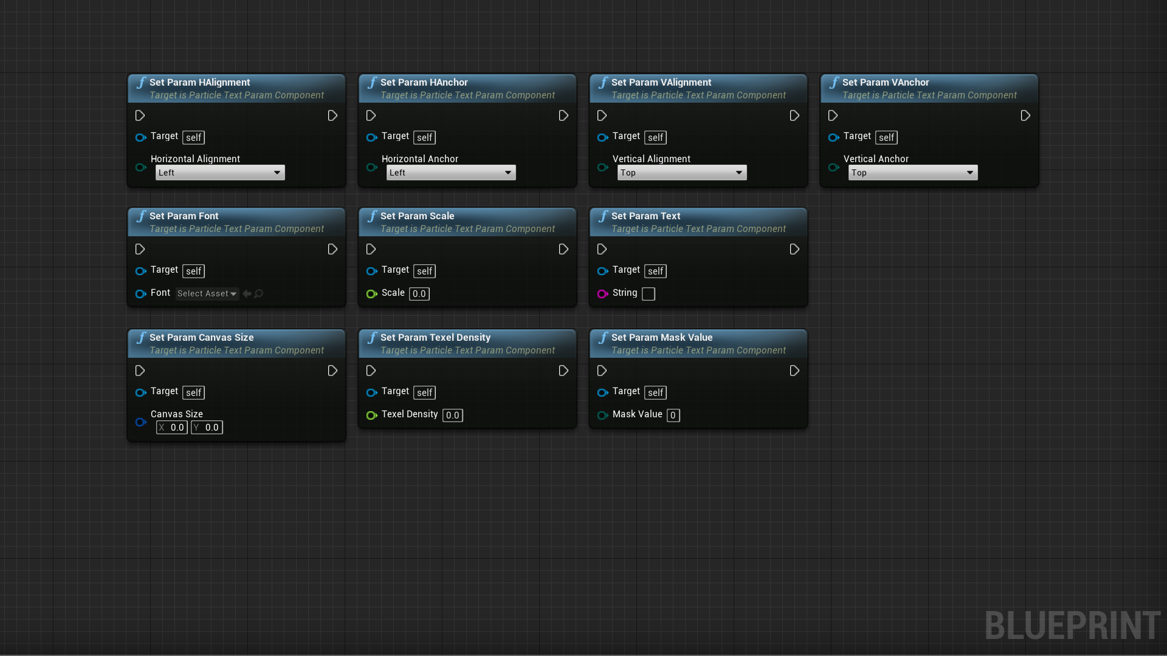
Task: Open Vertical Alignment dropdown
Action: coord(682,173)
